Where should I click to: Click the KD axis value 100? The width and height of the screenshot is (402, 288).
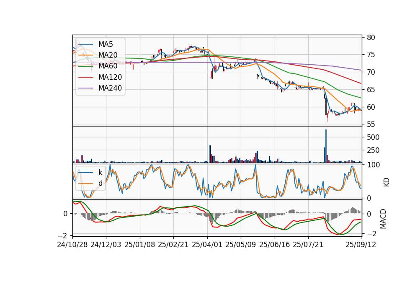click(373, 165)
